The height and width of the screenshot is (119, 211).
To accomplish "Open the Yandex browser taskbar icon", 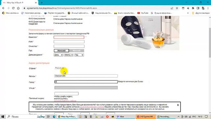I will tap(107, 117).
